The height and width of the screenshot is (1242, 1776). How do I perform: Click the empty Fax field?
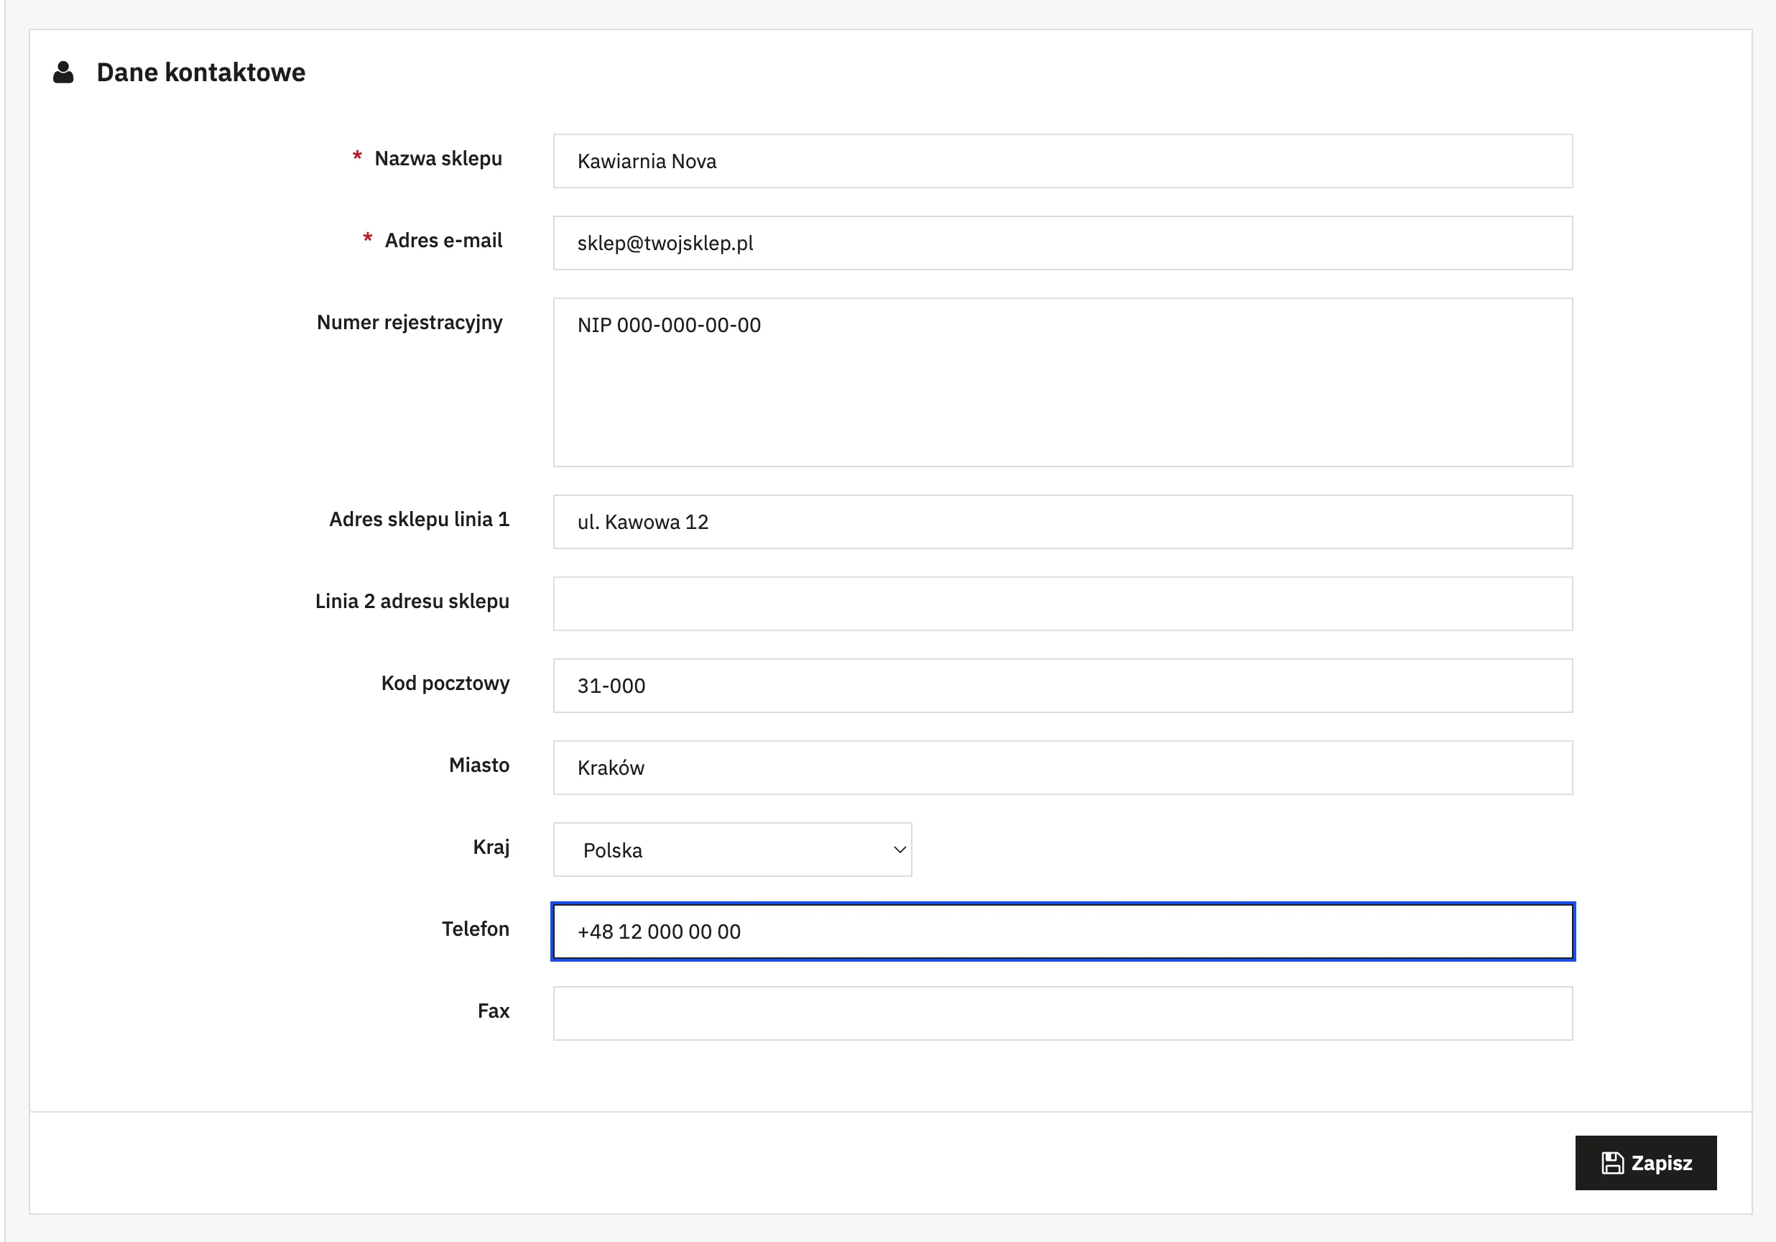pyautogui.click(x=1063, y=1013)
